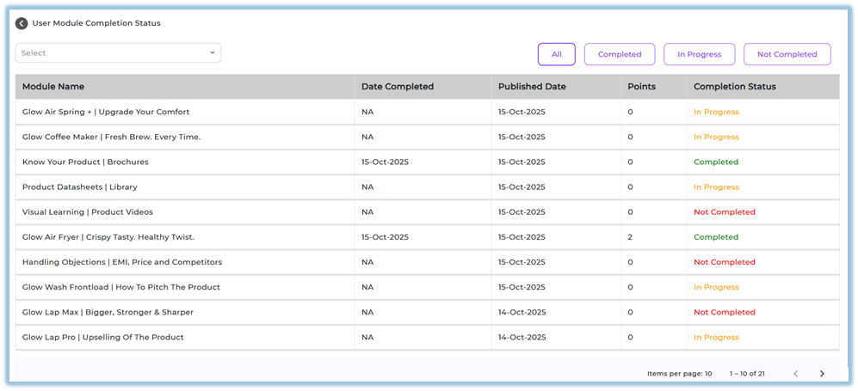Screen dimensions: 858x391
Task: Sort by Module Name column header
Action: pos(53,87)
